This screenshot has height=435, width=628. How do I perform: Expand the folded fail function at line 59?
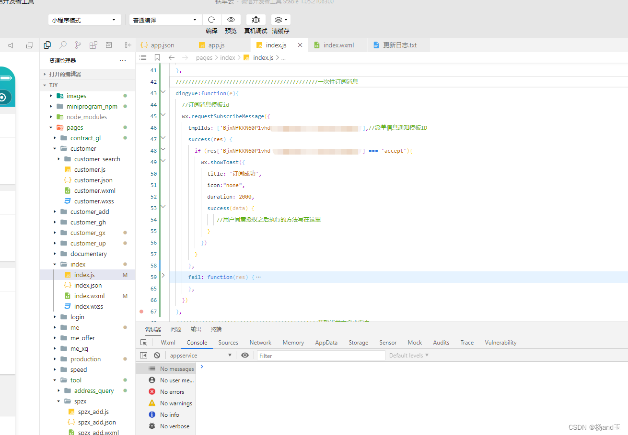163,276
